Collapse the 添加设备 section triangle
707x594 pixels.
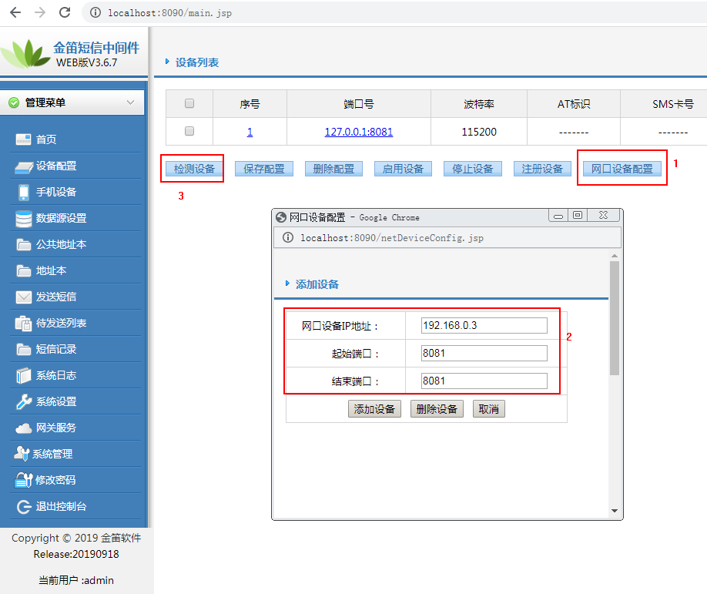(287, 284)
